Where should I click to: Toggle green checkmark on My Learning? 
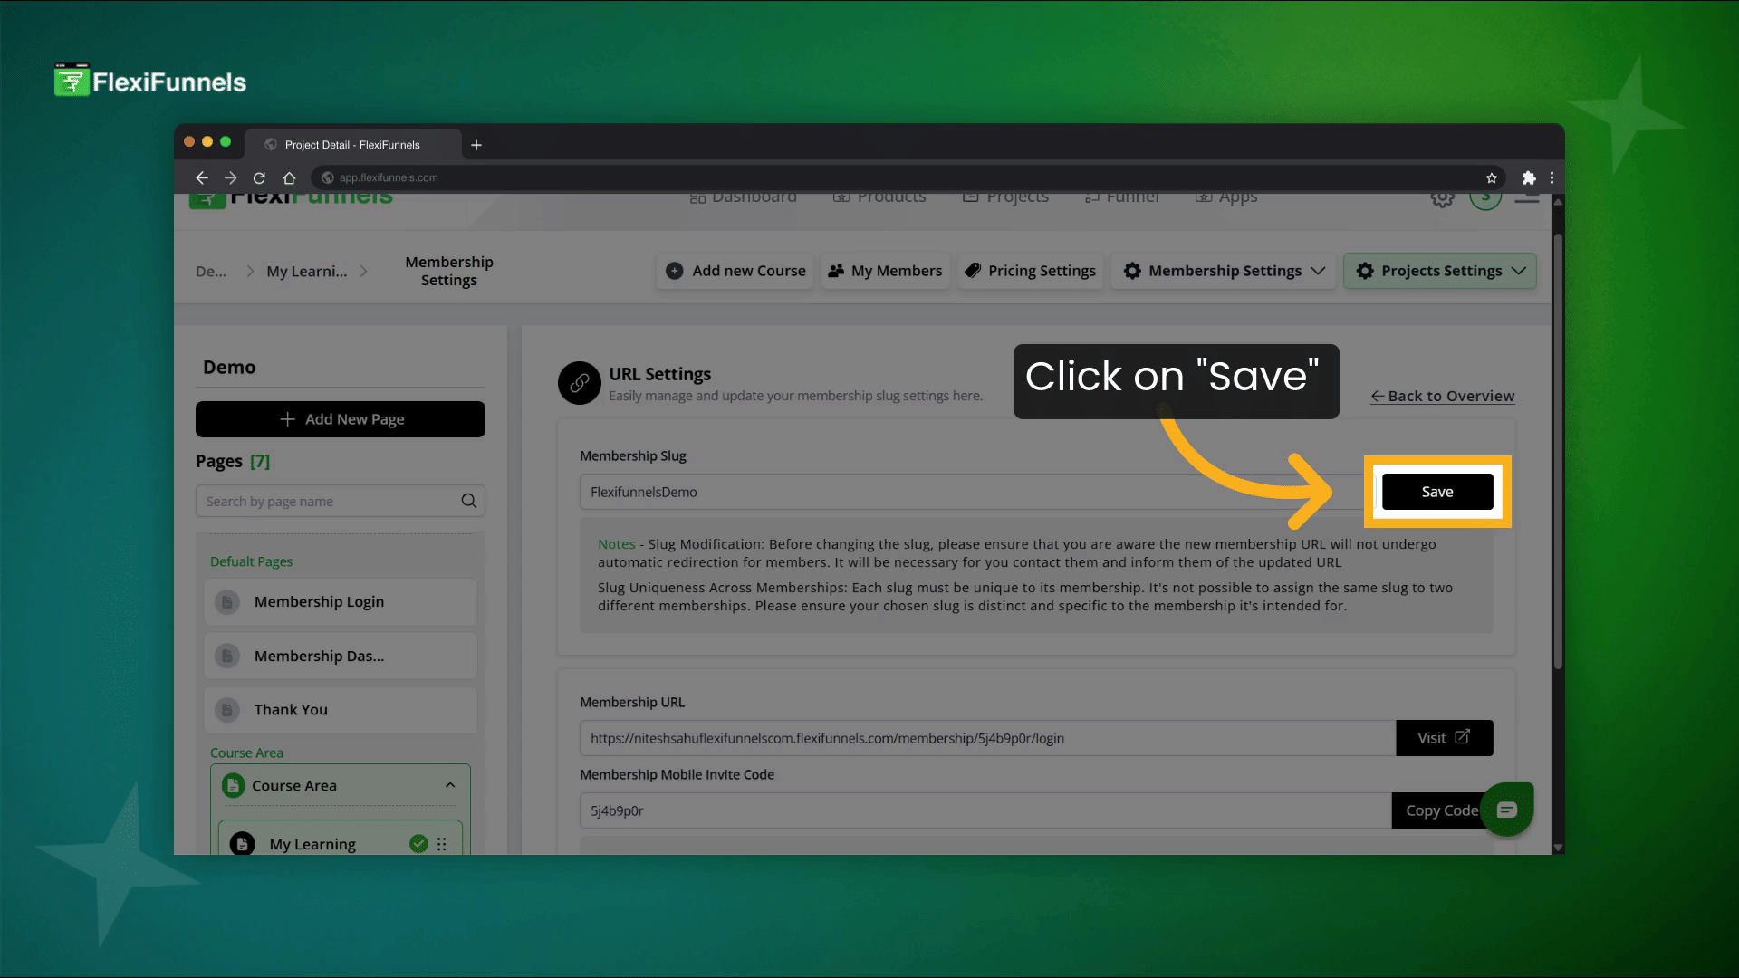(x=418, y=844)
